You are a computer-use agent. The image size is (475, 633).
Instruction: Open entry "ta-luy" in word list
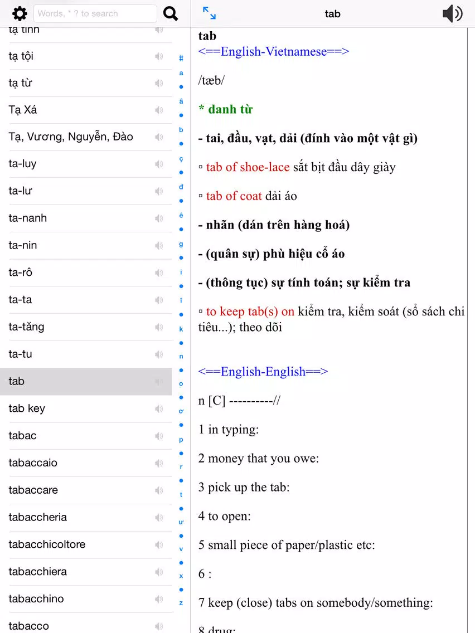tap(86, 164)
